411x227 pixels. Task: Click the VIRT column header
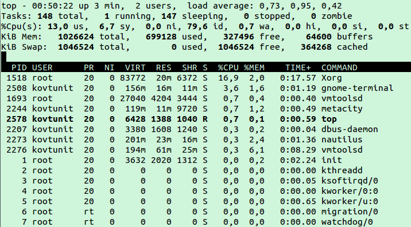click(x=135, y=67)
